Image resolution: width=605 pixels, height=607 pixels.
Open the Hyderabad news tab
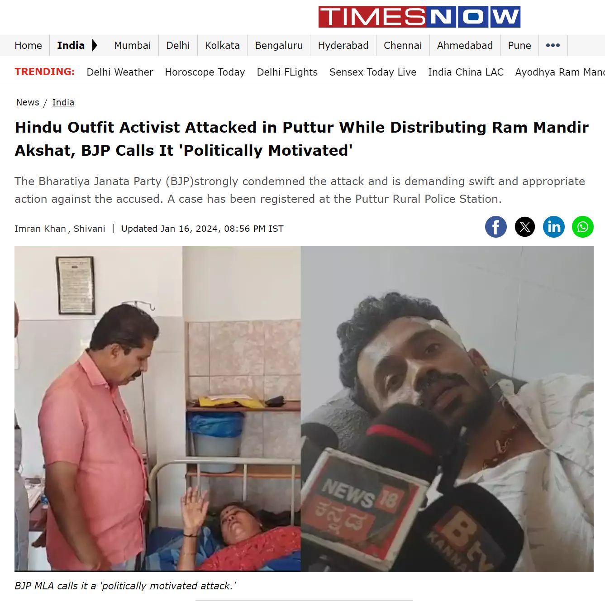click(343, 45)
